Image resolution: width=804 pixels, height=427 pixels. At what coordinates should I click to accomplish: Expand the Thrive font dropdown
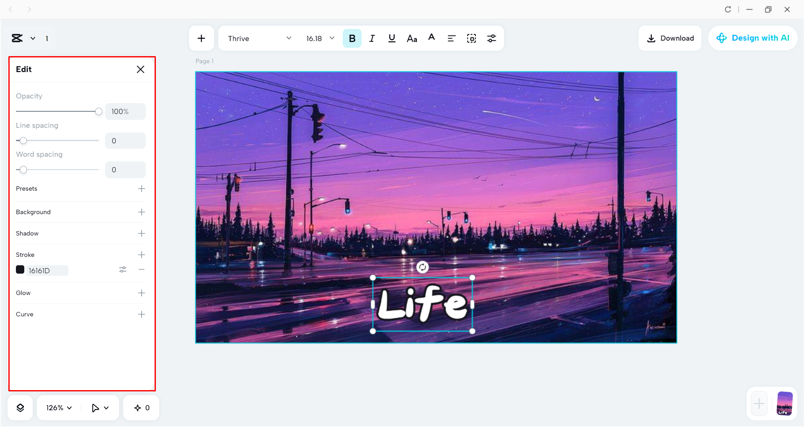[259, 38]
